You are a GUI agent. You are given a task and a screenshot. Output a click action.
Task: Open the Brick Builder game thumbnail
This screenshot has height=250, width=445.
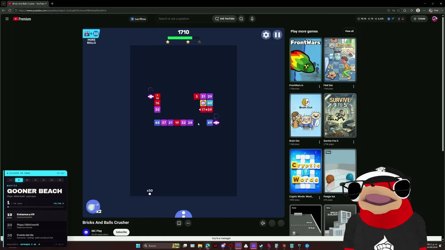(x=340, y=220)
